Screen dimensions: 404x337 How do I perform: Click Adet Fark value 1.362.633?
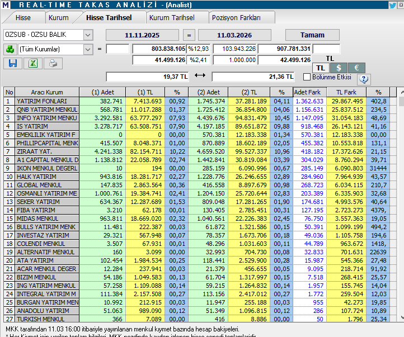coord(309,101)
